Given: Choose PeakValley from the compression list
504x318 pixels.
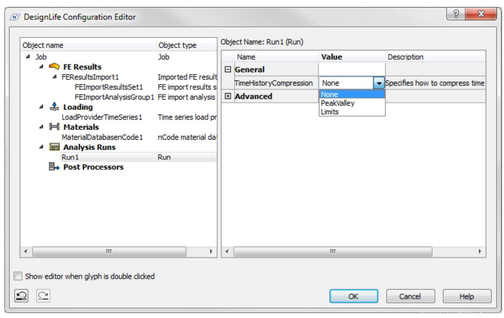Looking at the screenshot, I should click(352, 103).
